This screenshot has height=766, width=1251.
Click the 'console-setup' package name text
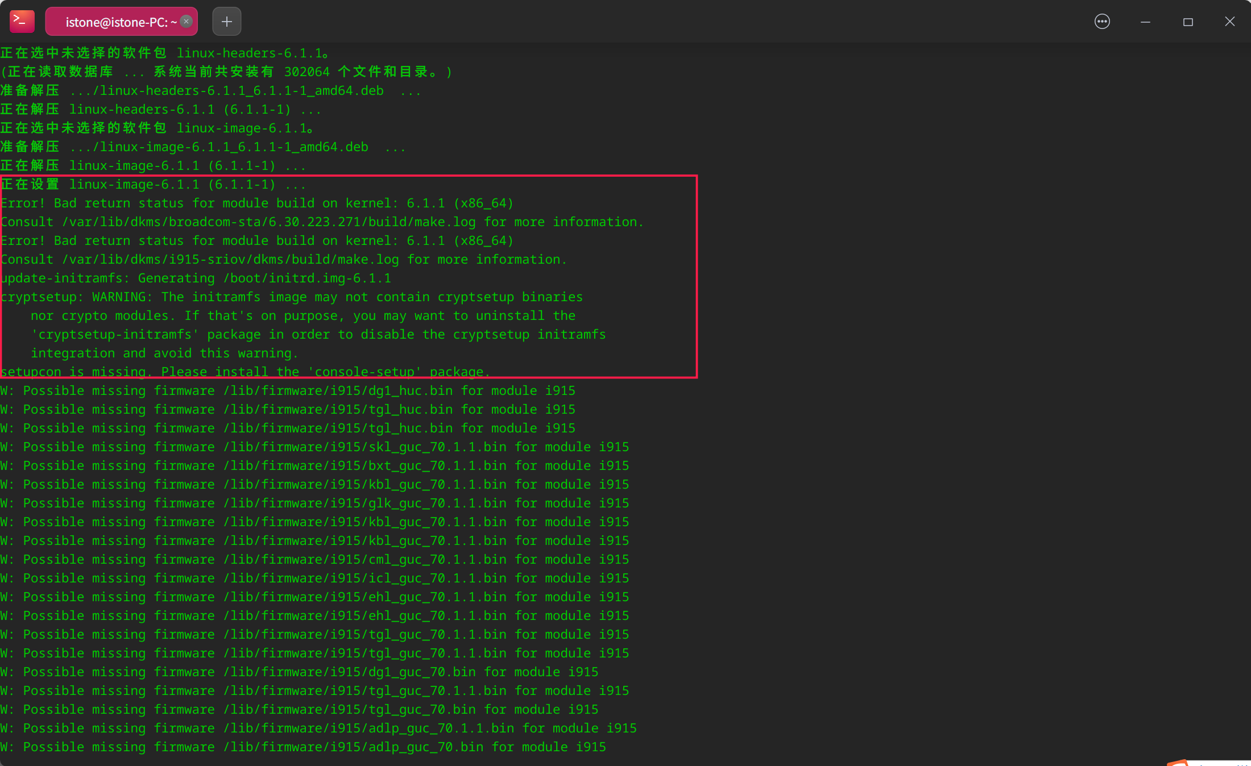click(364, 372)
